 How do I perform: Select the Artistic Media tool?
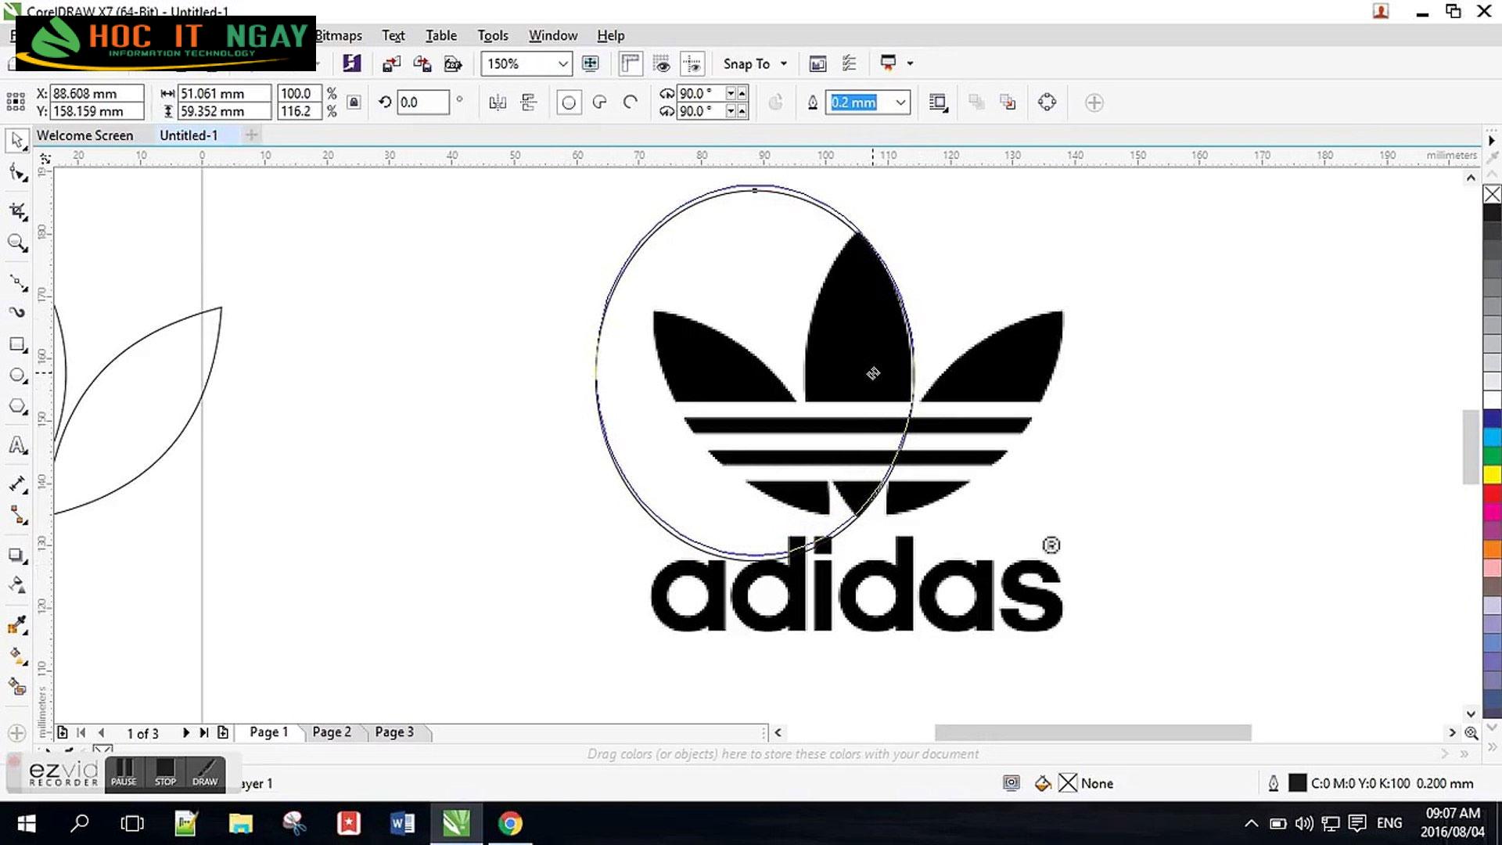[x=16, y=313]
